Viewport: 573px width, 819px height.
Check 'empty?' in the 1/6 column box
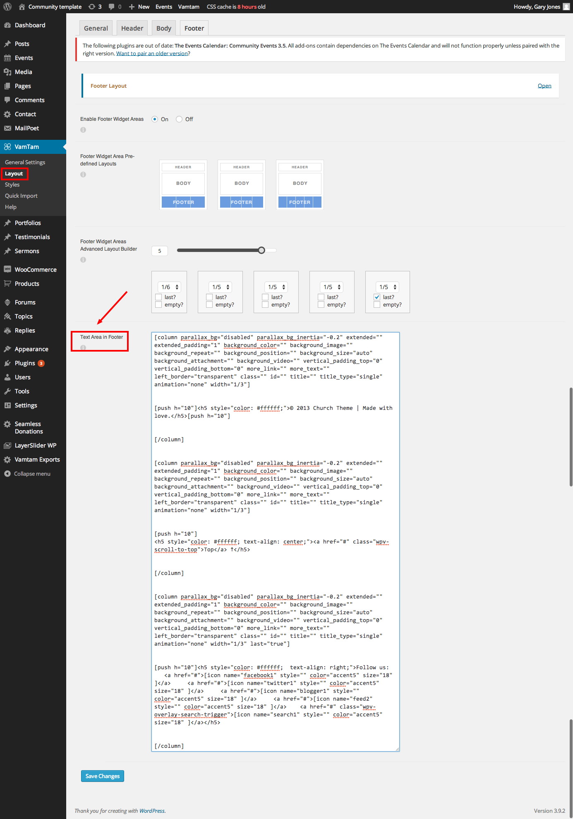click(x=158, y=304)
